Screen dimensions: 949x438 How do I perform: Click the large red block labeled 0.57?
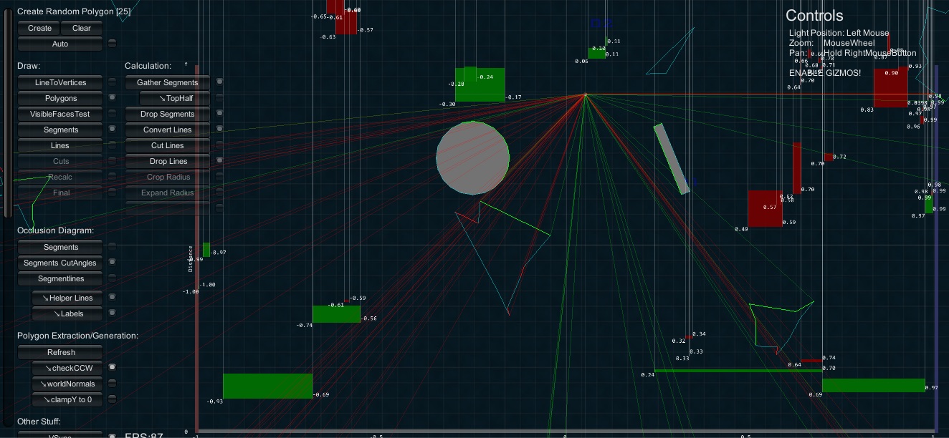click(766, 208)
